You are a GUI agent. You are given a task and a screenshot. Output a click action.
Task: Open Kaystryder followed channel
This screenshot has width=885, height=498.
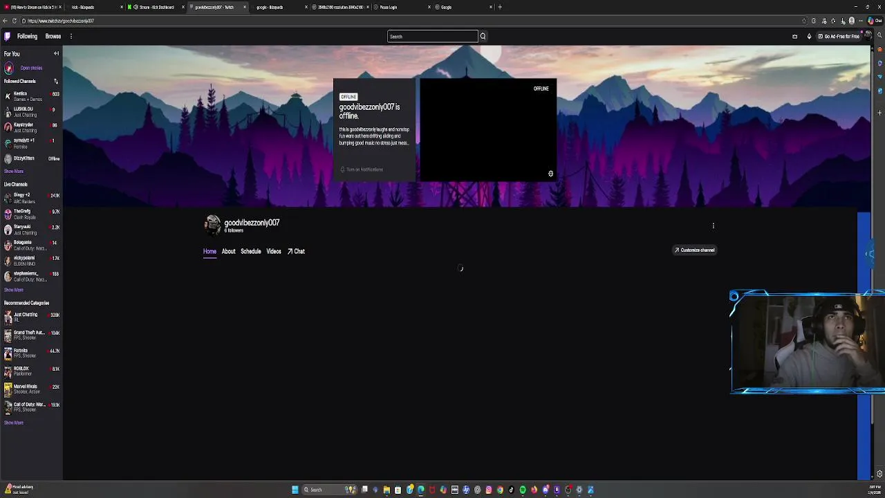(31, 127)
